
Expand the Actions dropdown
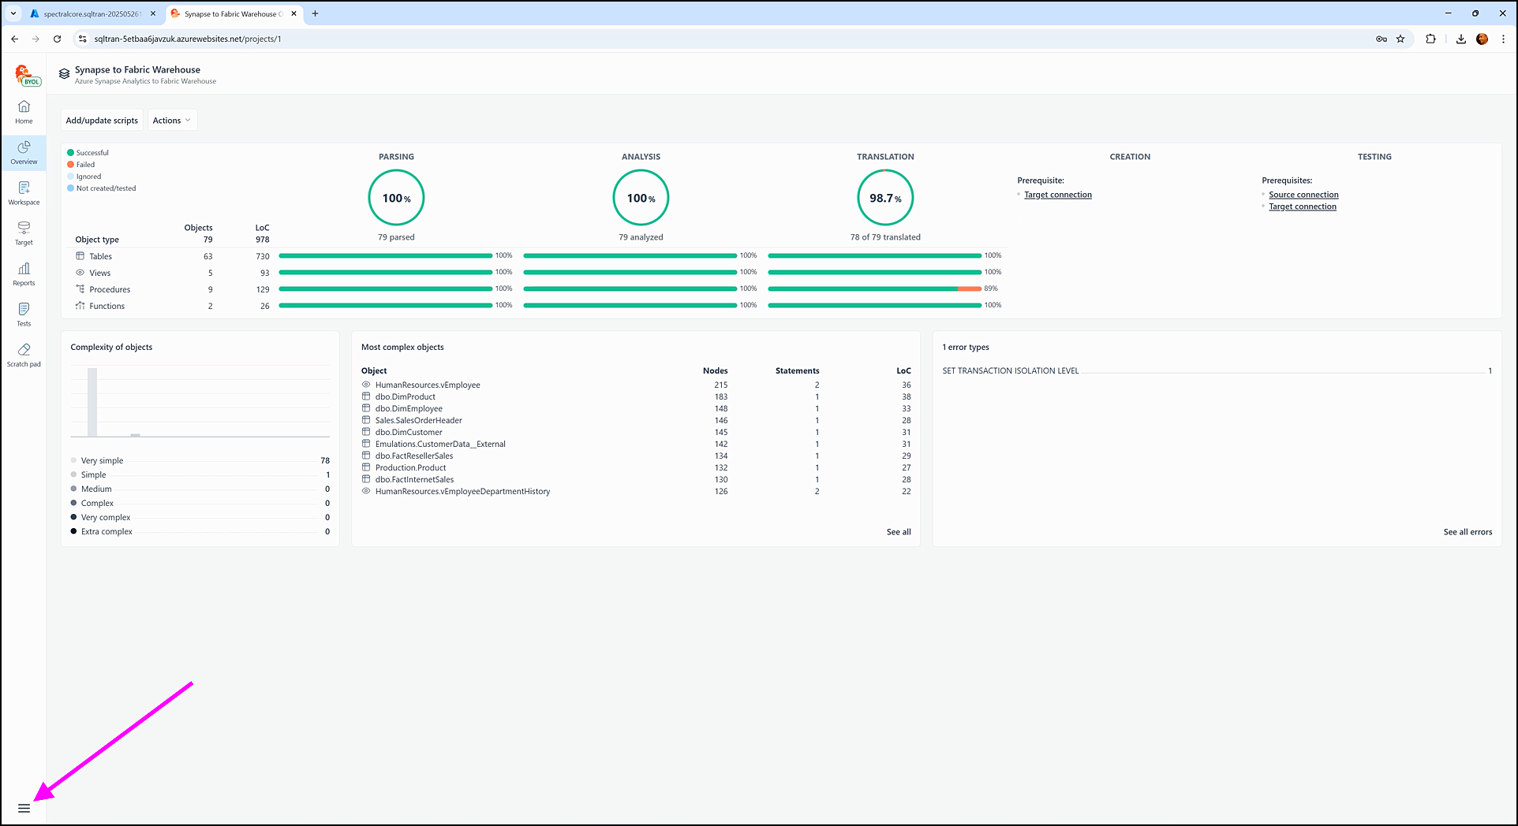[171, 121]
